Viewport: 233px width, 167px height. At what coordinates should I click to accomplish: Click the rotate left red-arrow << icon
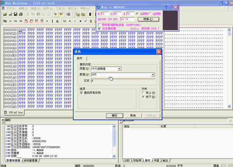coord(26,21)
